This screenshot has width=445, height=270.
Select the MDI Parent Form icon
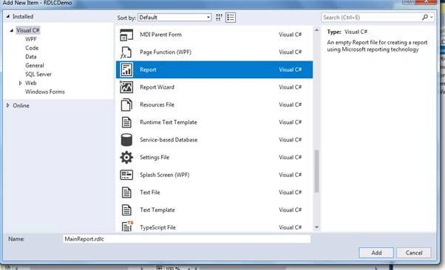126,35
